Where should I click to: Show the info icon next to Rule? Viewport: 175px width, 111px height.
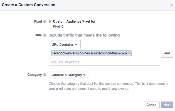point(45,35)
